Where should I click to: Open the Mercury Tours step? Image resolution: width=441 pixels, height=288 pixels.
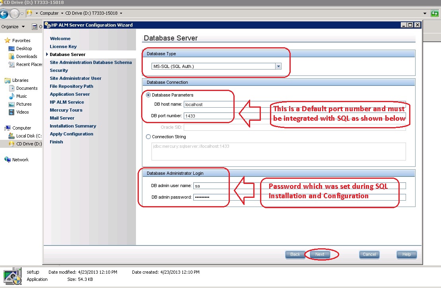point(66,110)
